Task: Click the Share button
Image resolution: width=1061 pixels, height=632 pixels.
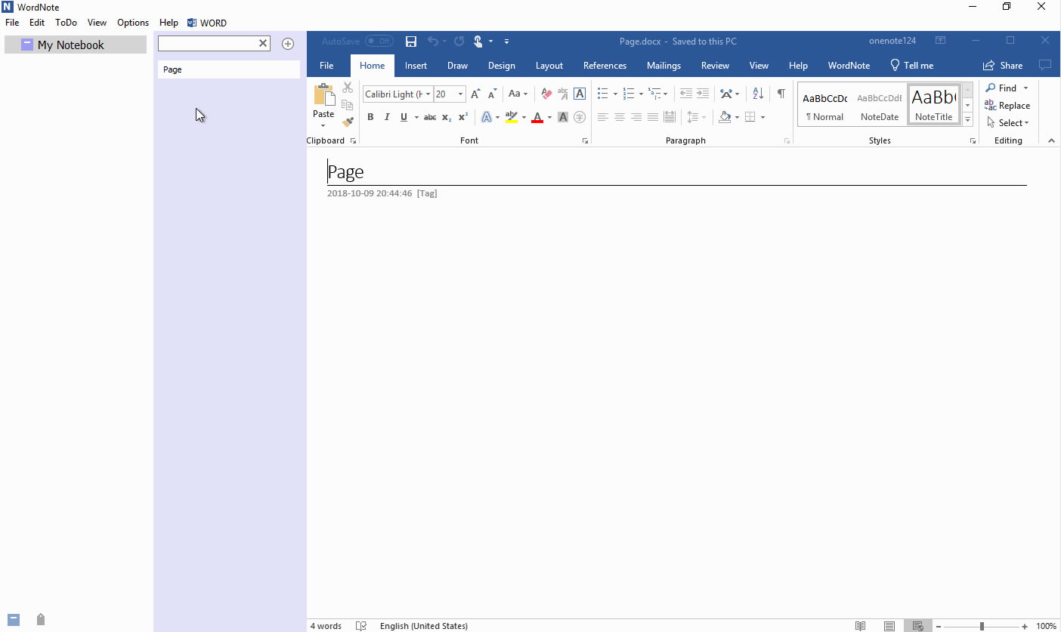Action: pyautogui.click(x=1003, y=66)
